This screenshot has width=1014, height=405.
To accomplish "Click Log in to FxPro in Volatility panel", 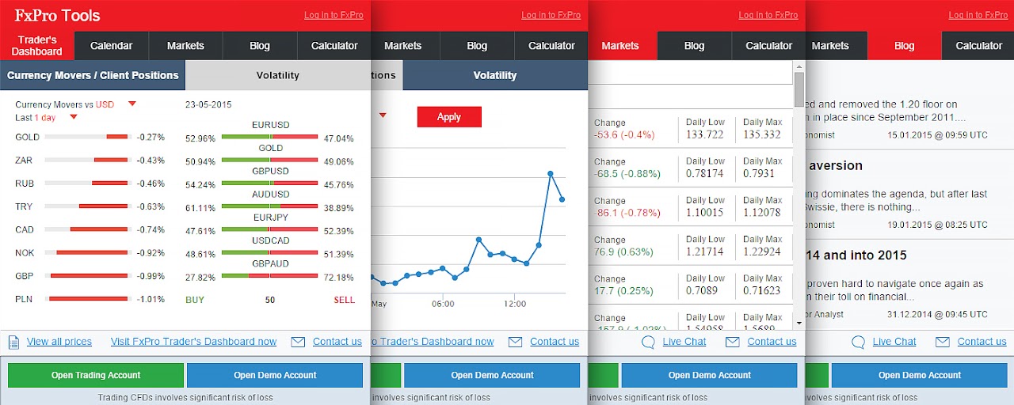I will pos(551,15).
